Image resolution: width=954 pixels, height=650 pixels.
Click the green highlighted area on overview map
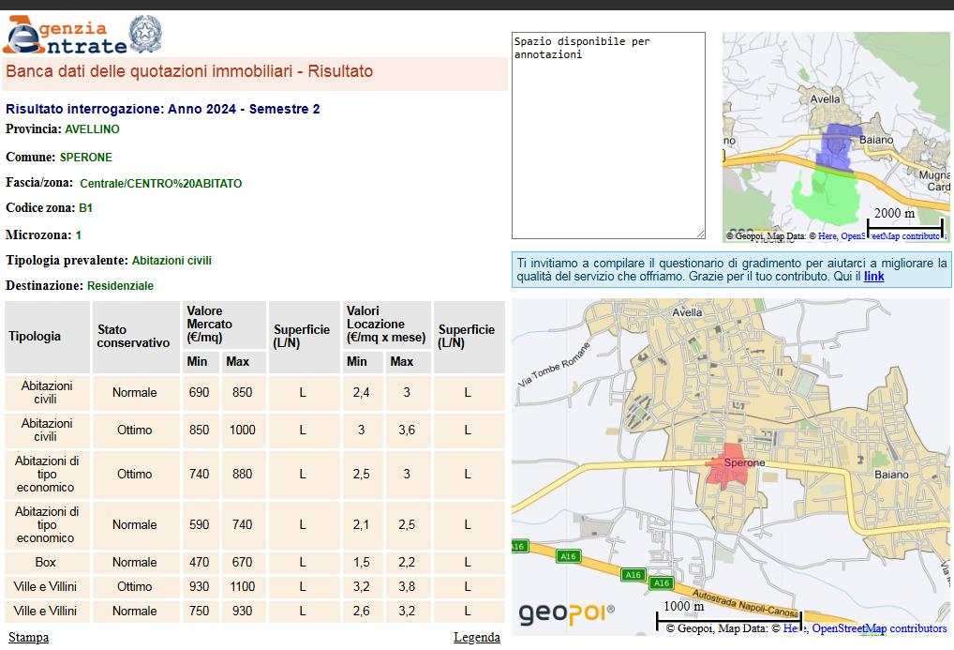[825, 196]
